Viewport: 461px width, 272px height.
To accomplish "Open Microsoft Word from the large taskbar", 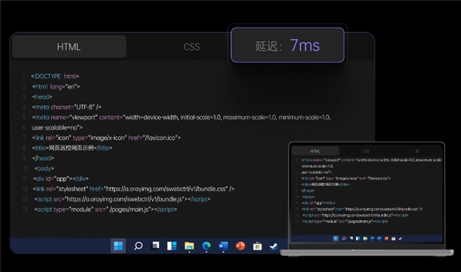I will pyautogui.click(x=223, y=246).
